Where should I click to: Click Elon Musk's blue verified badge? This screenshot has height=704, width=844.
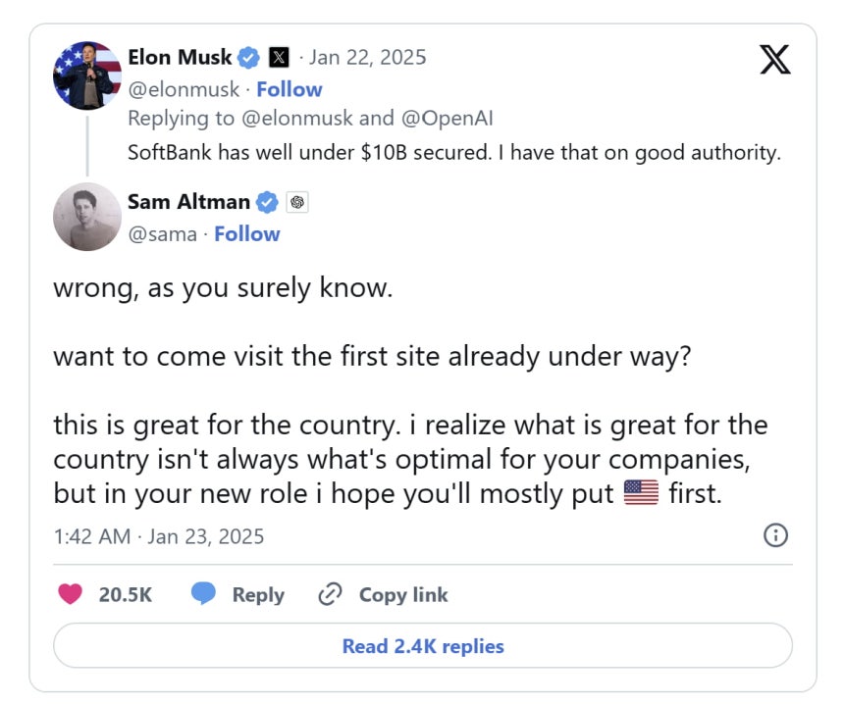248,58
